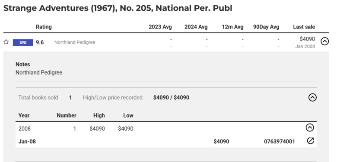
Task: Click the Strange Adventures No. 205 title
Action: [x=118, y=8]
